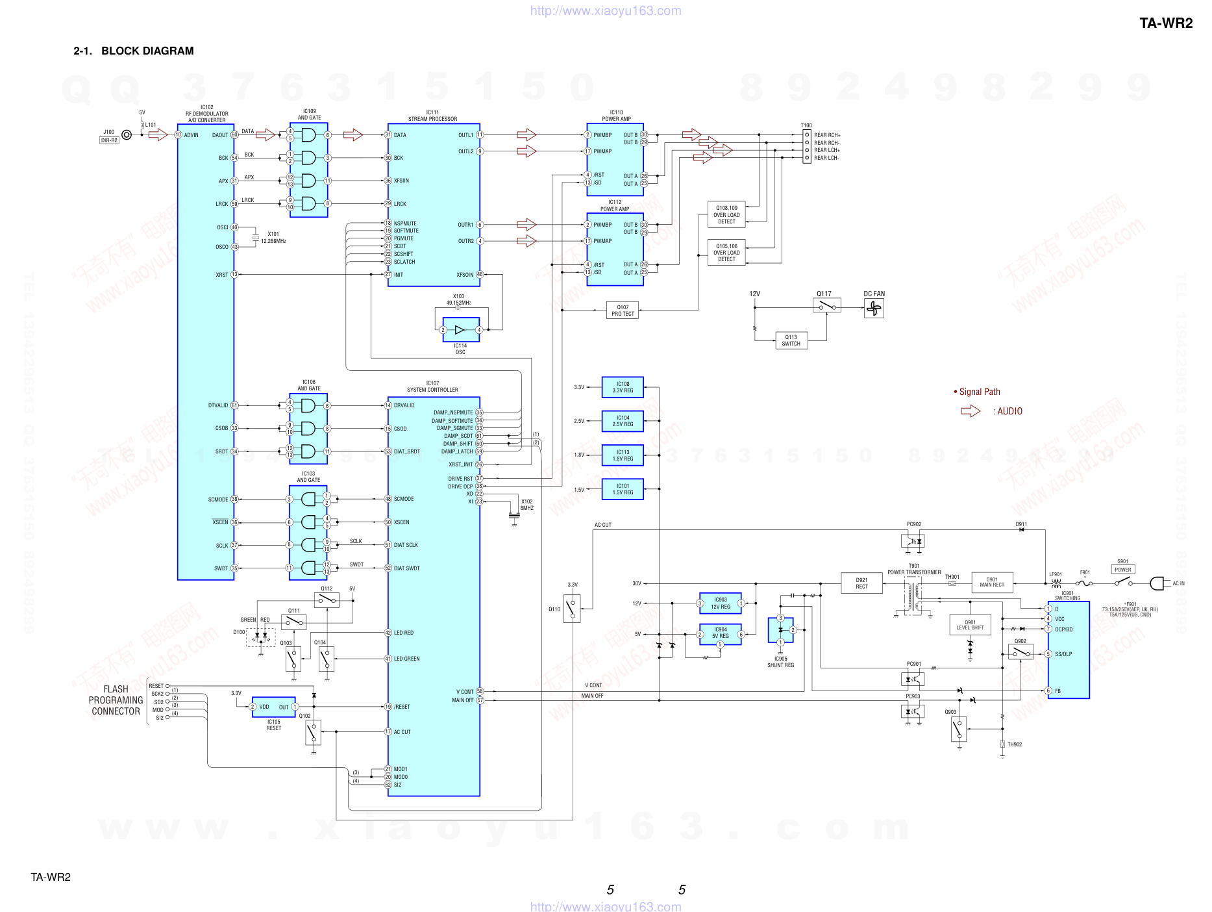1212x912 pixels.
Task: Click the PC903 photocoupler symbol
Action: pyautogui.click(x=913, y=711)
